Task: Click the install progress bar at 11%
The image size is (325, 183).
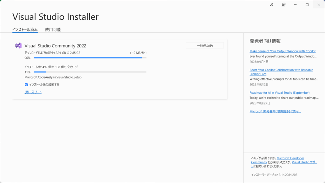Action: tap(90, 72)
